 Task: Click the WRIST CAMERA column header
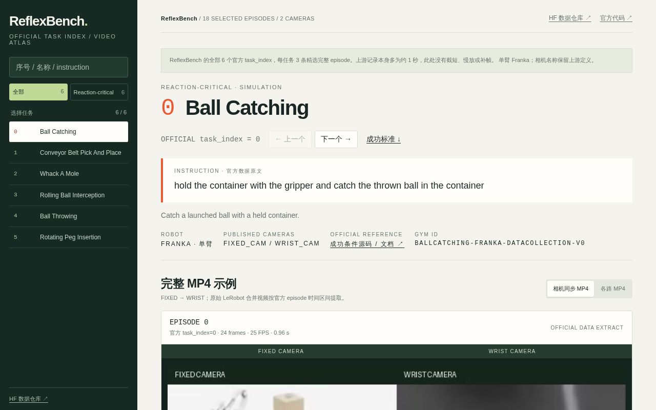[x=512, y=352]
